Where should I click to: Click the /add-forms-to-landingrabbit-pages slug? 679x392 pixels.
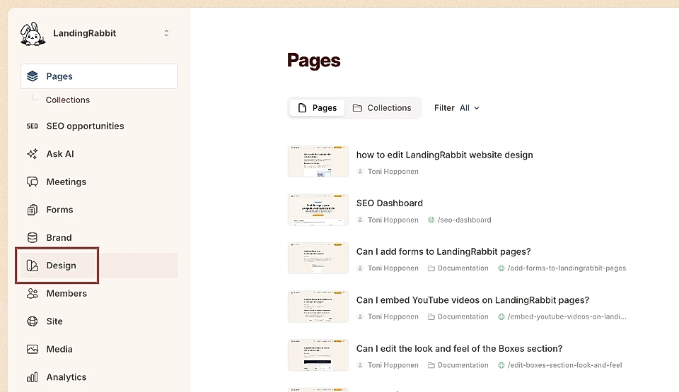(567, 268)
